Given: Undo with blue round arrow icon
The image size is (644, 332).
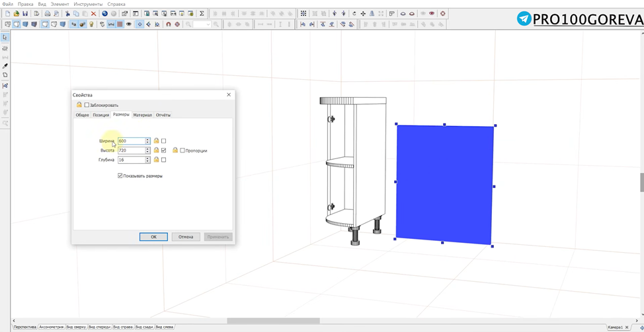Looking at the screenshot, I should pos(104,13).
